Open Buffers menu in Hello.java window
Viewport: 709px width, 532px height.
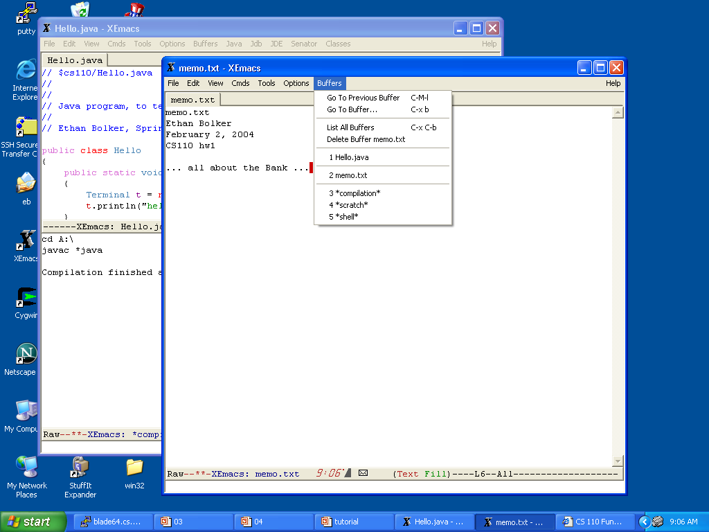pyautogui.click(x=205, y=44)
